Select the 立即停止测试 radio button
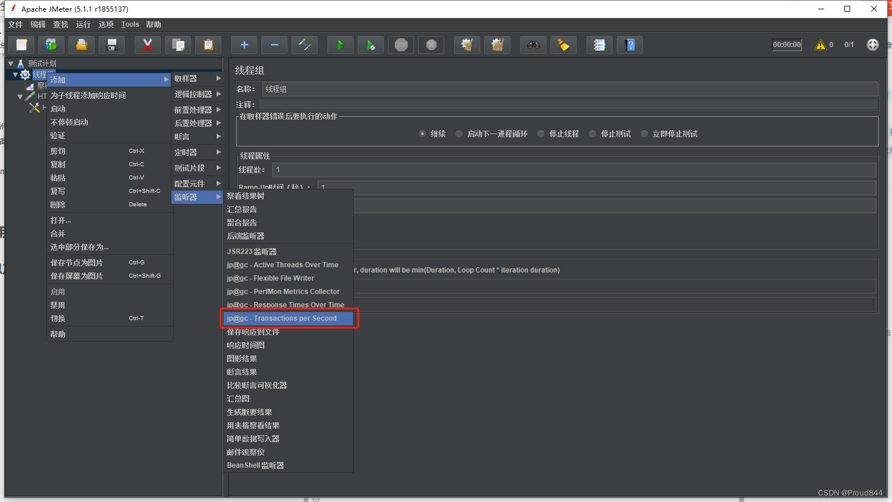This screenshot has height=502, width=892. click(x=644, y=134)
